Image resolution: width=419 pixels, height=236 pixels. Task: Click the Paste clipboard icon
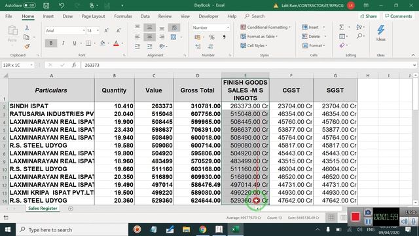pos(12,31)
